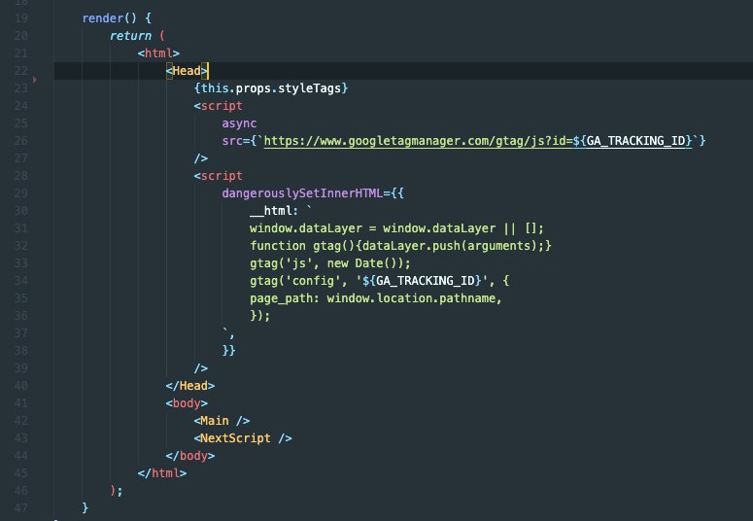
Task: Click the }} closing braces on line 38
Action: [228, 351]
